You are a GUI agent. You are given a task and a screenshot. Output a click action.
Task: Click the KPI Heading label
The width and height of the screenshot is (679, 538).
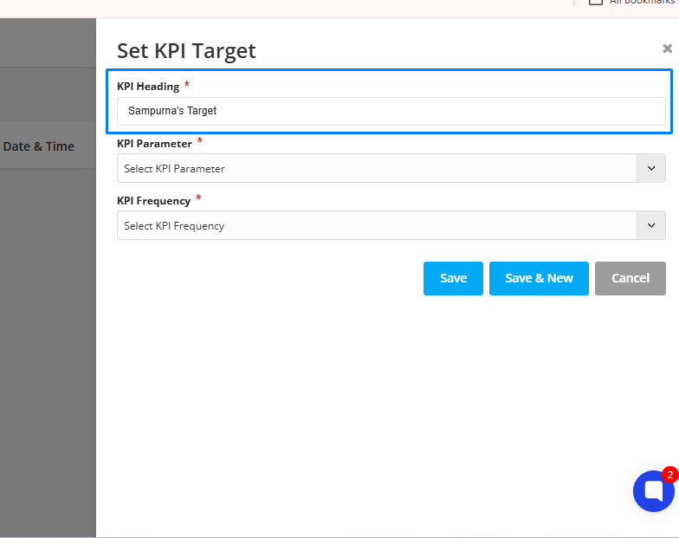point(148,87)
